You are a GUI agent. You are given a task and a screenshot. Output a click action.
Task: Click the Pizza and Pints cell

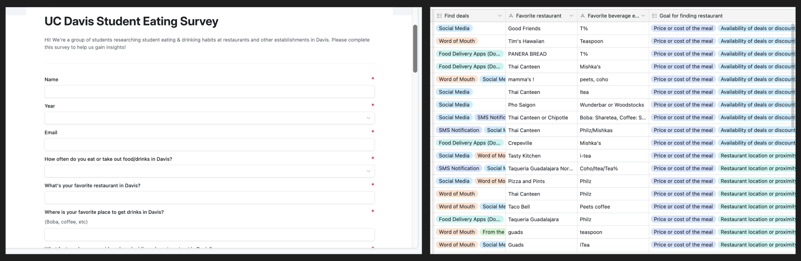click(x=541, y=181)
